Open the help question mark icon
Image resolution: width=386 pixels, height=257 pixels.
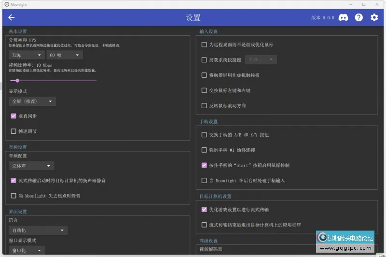[358, 17]
